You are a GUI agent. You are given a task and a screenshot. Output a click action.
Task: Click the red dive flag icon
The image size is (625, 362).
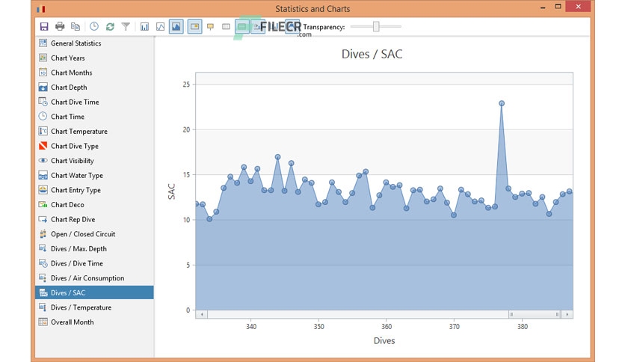(43, 146)
